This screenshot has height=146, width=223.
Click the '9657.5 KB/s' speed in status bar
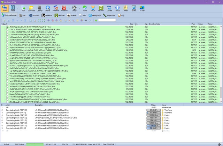[x=20, y=145]
